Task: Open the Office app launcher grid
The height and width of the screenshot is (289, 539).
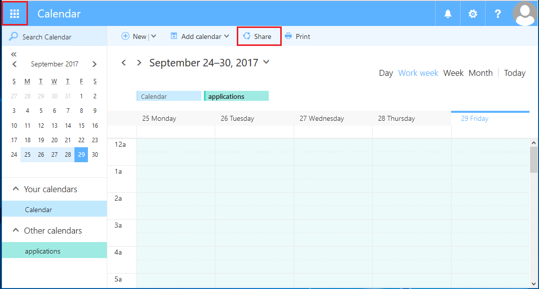Action: click(x=14, y=13)
